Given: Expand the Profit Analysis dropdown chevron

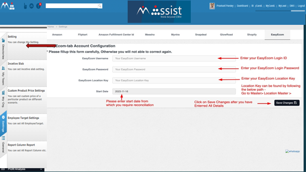Looking at the screenshot, I should tap(41, 169).
